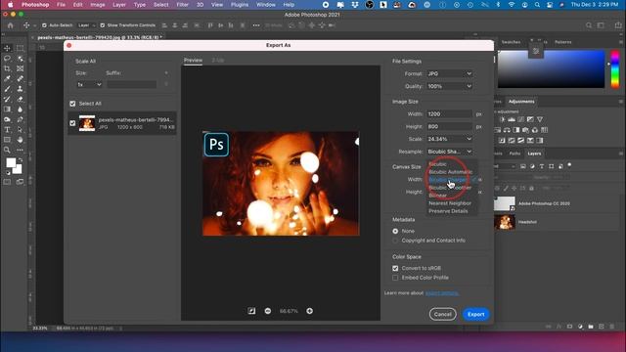Select the Brush tool
The width and height of the screenshot is (626, 352).
[7, 89]
